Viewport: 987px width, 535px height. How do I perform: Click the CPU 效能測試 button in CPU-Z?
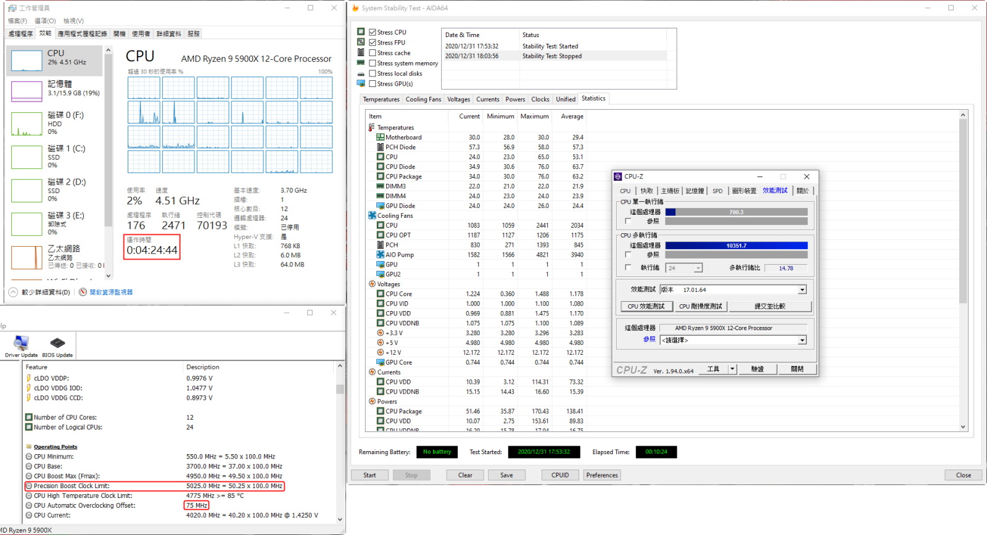coord(646,306)
